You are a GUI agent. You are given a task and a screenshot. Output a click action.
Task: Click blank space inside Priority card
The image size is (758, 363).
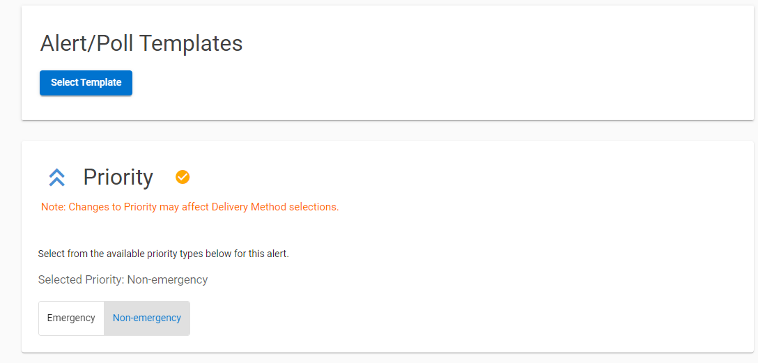(484, 270)
